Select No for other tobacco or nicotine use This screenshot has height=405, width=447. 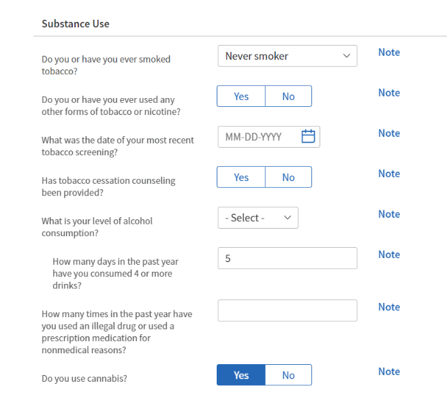[288, 97]
